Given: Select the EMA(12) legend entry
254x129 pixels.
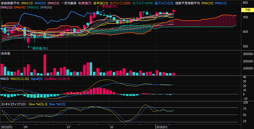Looking at the screenshot, I should click(220, 3).
